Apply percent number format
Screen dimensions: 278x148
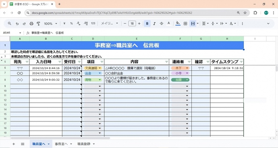[x=71, y=23]
